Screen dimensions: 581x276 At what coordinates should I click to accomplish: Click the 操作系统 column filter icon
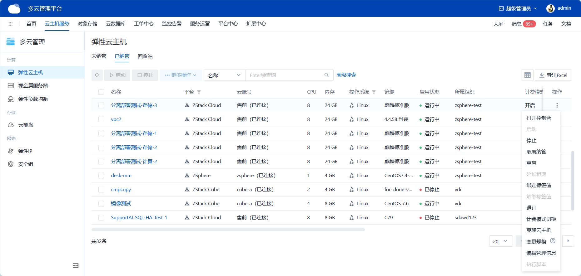(374, 92)
